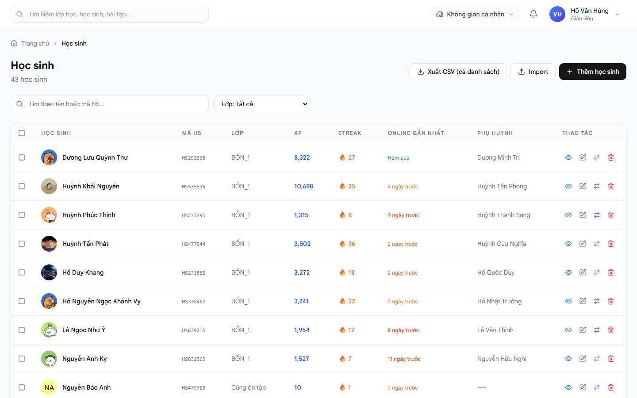This screenshot has width=637, height=398.
Task: Click the STREAK column header
Action: point(350,133)
